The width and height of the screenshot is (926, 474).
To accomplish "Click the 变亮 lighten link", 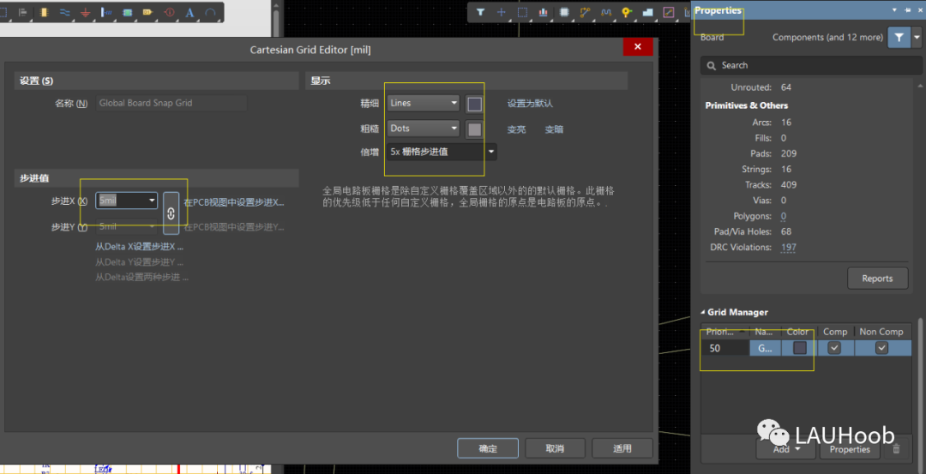I will 517,129.
